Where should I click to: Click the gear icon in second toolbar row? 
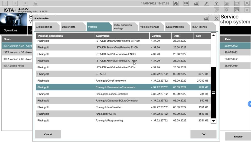(227, 10)
